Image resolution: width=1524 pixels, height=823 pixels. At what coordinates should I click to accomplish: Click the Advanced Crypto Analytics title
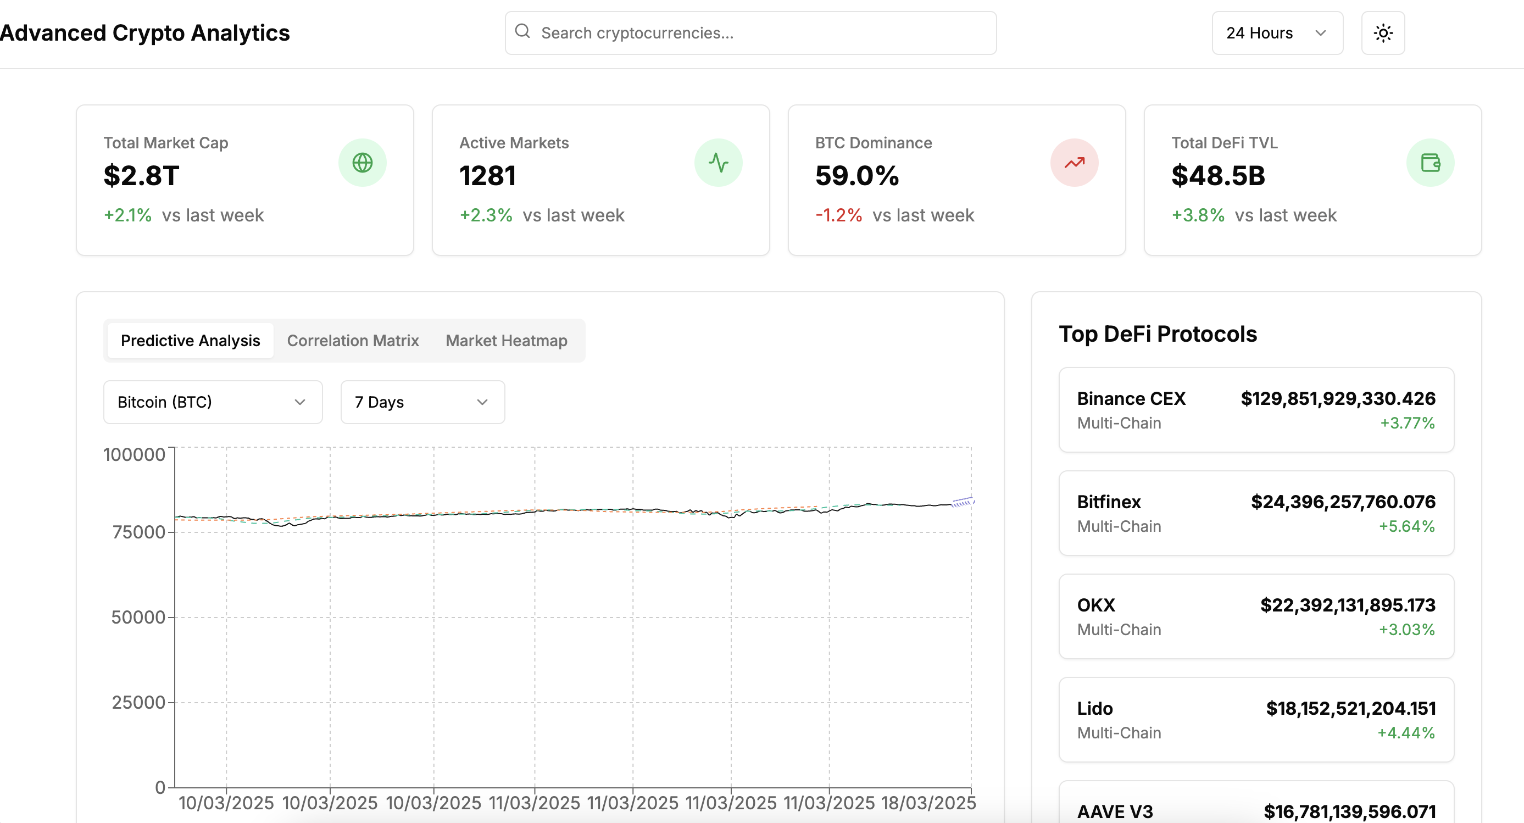(145, 33)
